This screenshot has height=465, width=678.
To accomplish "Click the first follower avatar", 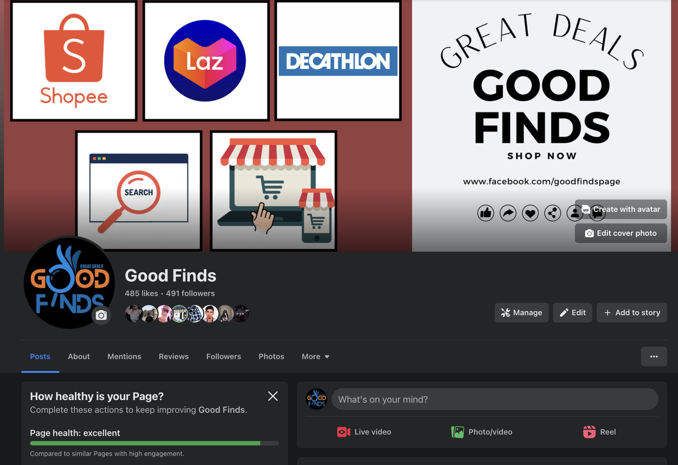I will [x=133, y=314].
